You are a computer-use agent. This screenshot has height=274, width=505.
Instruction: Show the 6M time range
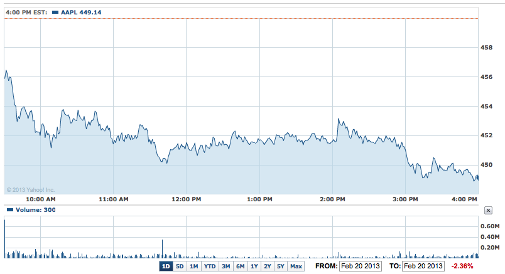point(240,266)
